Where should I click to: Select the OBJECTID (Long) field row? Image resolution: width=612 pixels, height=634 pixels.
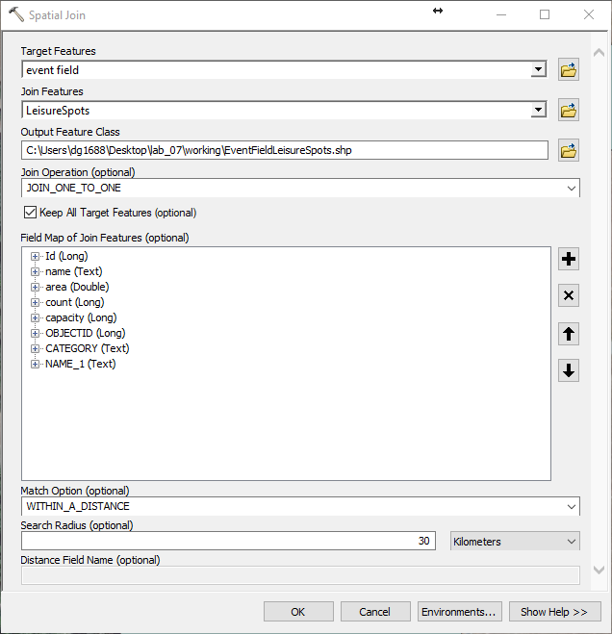[x=86, y=333]
